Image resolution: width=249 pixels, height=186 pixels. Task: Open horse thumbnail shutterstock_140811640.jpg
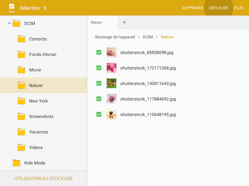[x=111, y=83]
